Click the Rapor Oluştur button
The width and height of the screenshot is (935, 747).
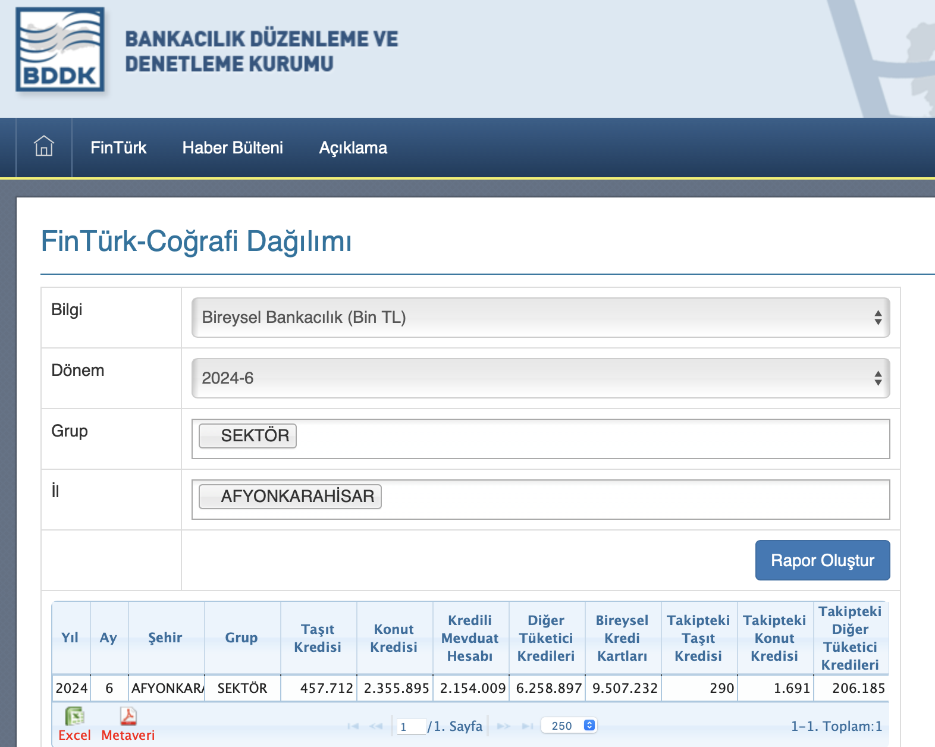point(823,560)
